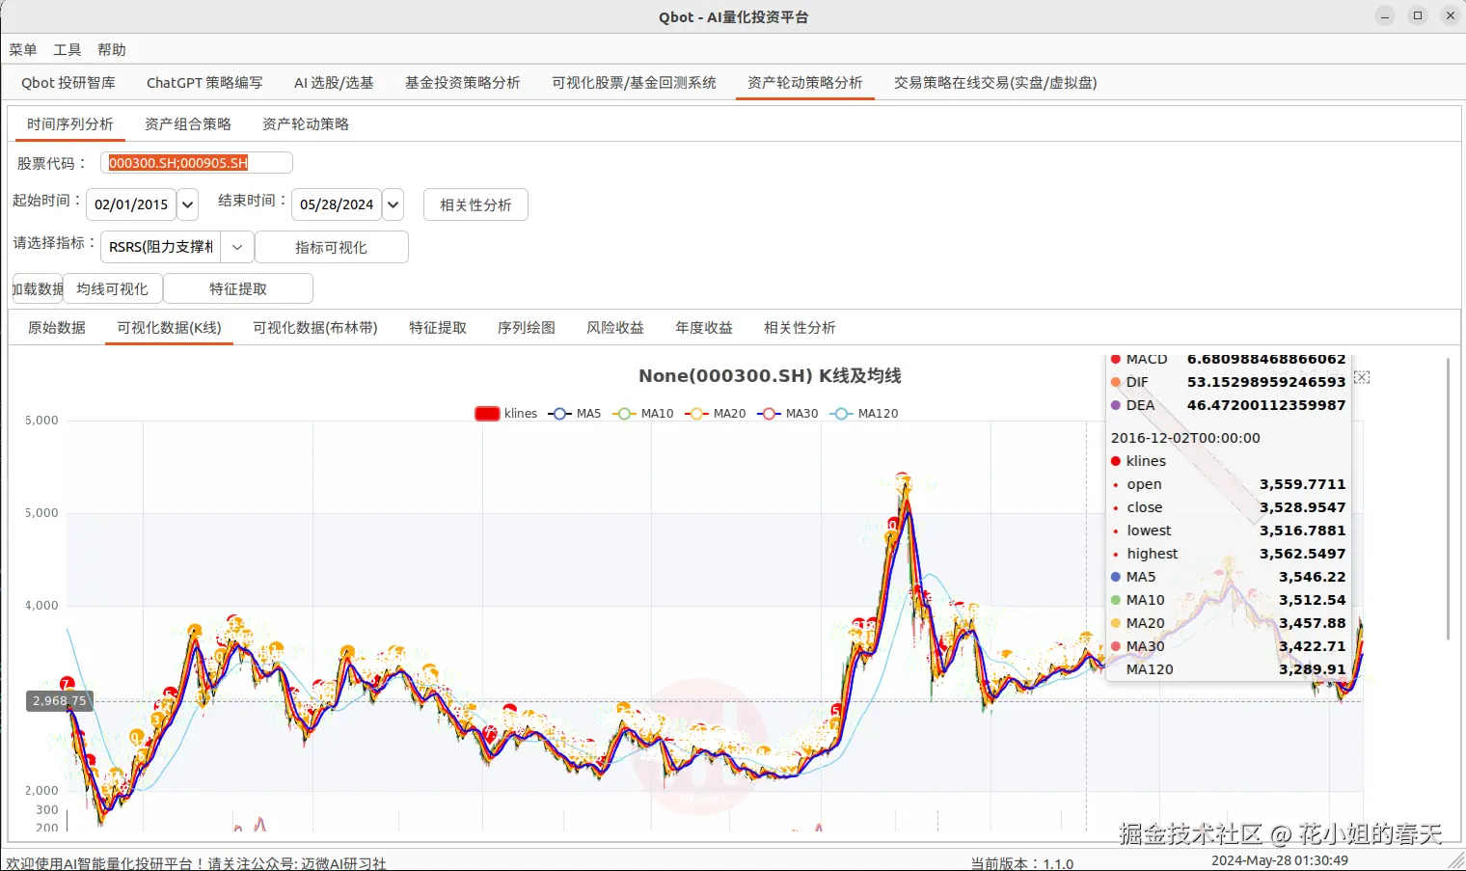1466x871 pixels.
Task: Select the 资产组合策略 sub-tab
Action: pyautogui.click(x=188, y=124)
